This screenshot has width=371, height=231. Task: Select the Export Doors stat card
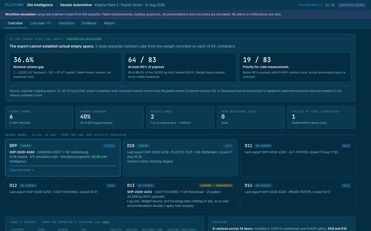click(39, 117)
